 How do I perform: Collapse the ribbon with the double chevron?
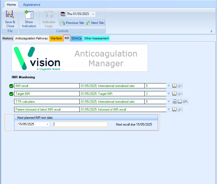point(211,31)
